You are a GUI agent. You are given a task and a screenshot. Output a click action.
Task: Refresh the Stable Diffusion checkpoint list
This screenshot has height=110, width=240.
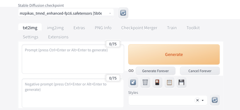click(123, 13)
